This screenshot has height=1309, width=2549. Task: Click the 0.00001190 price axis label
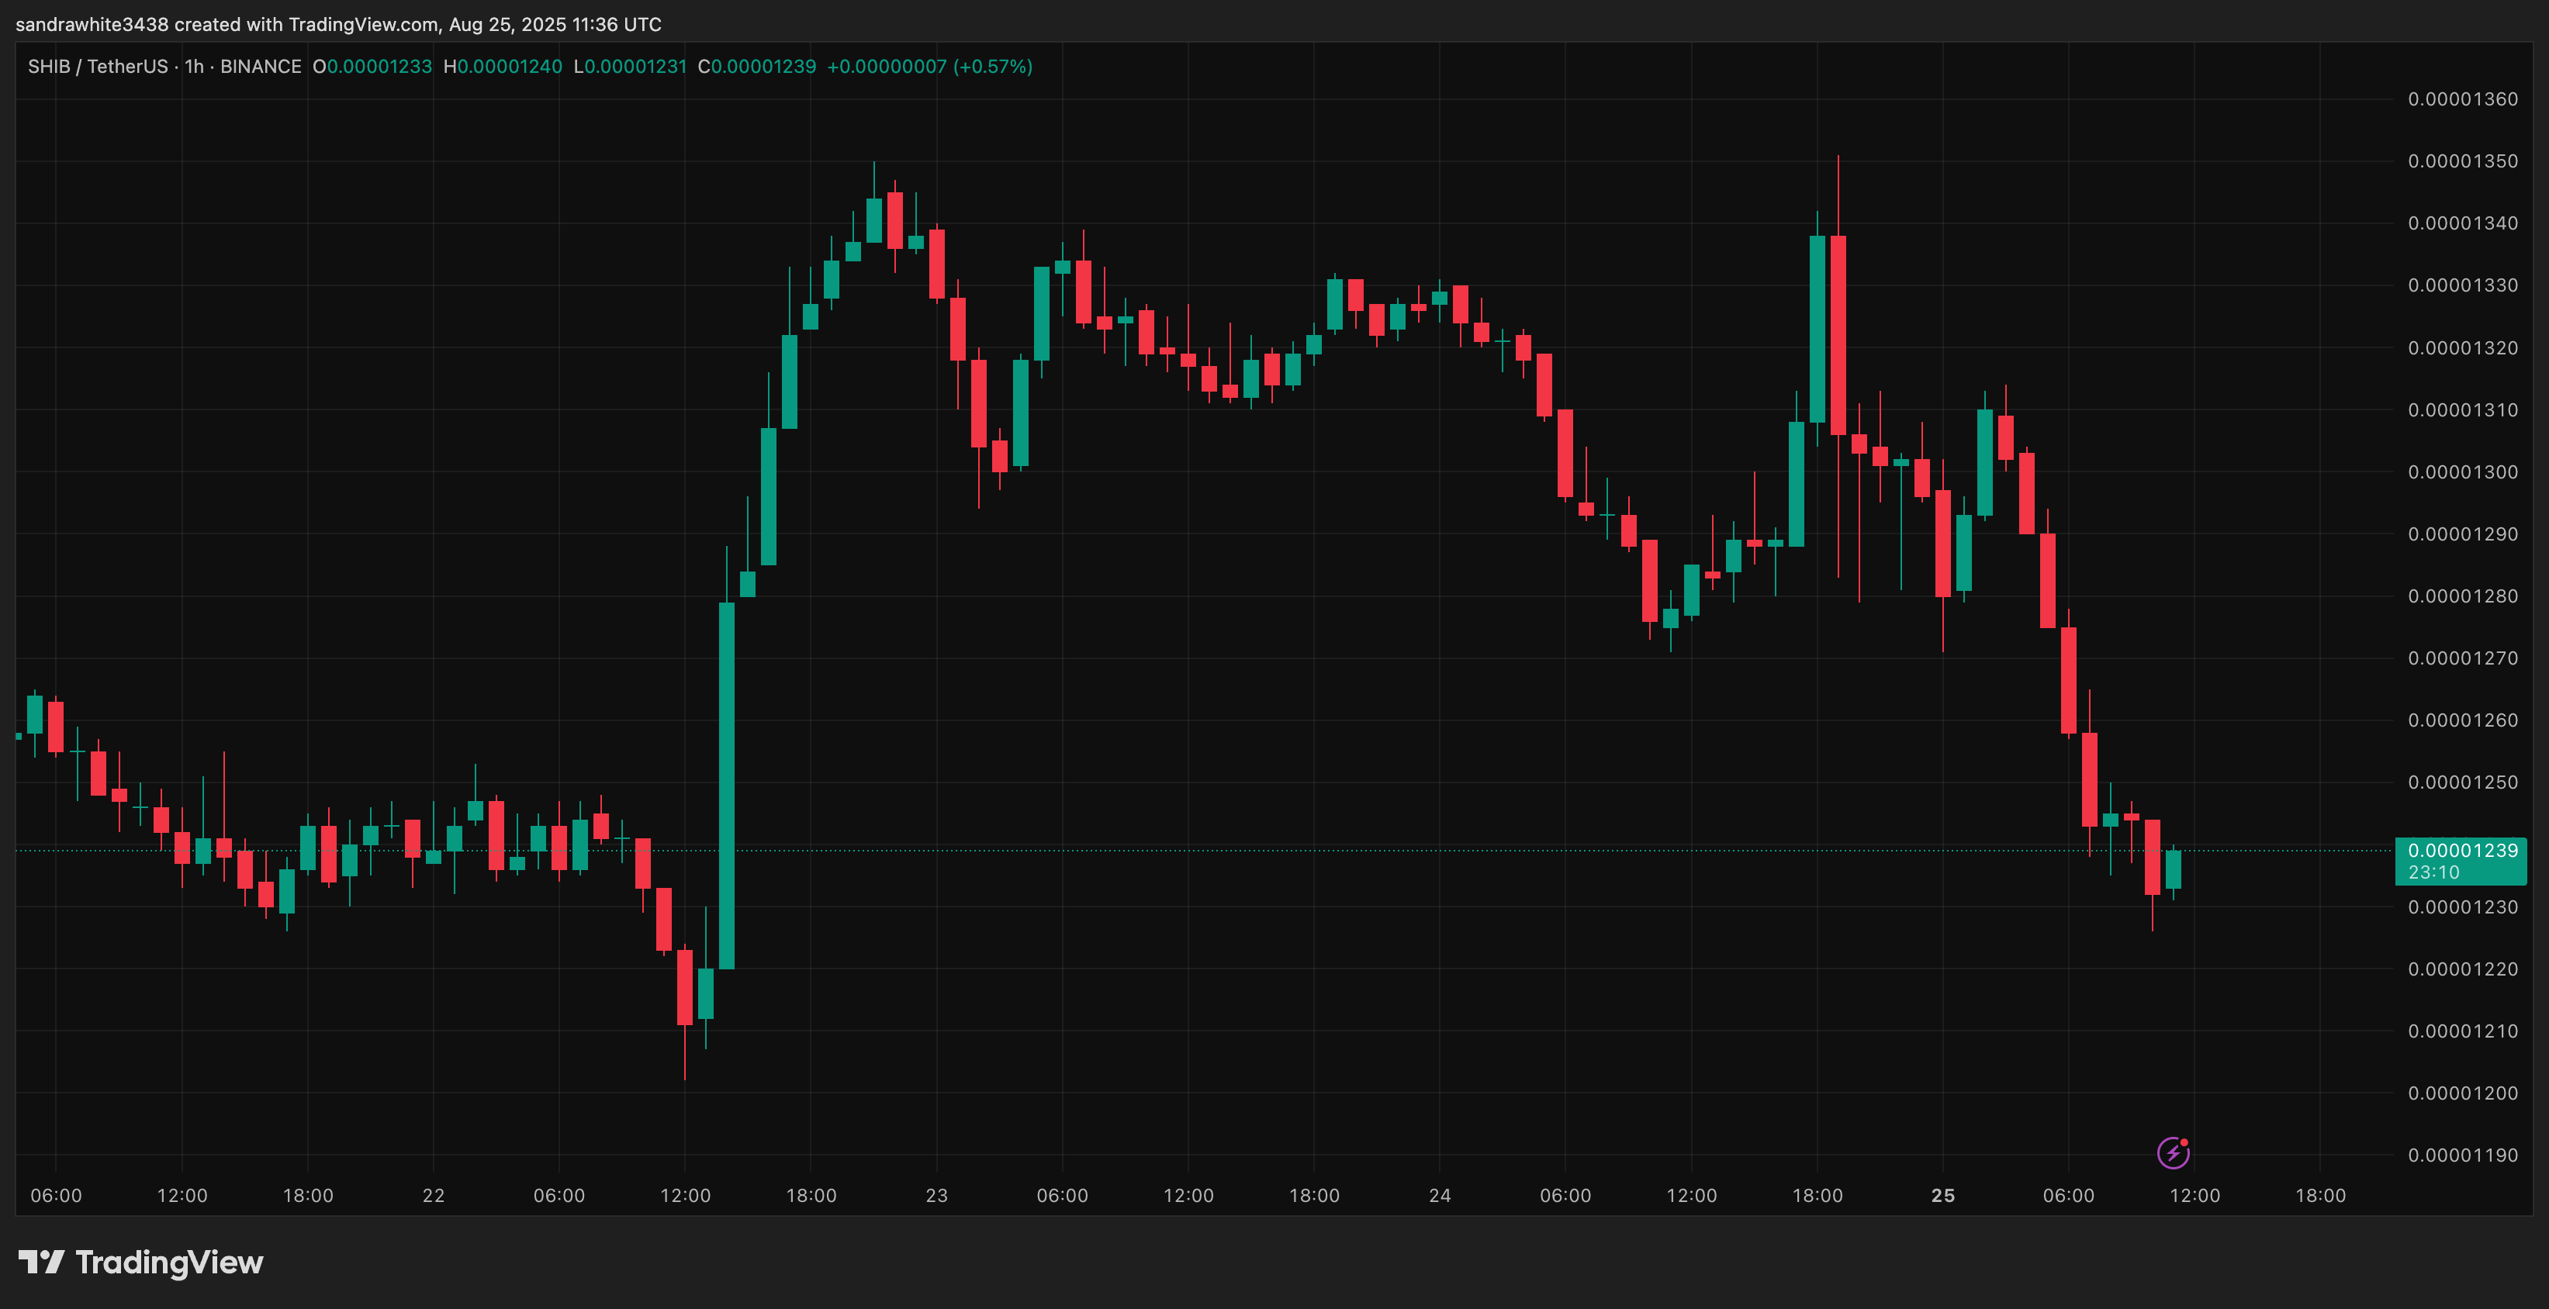2462,1155
